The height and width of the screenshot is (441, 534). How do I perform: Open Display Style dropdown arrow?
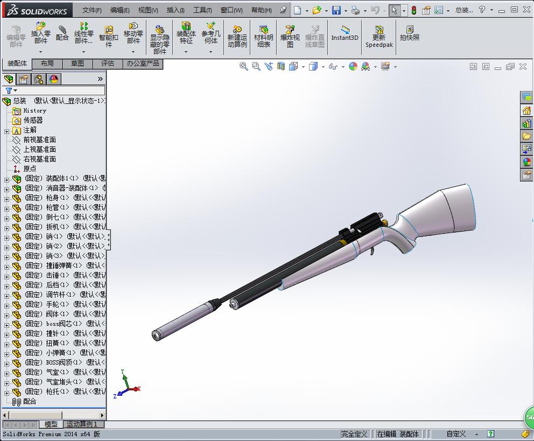tap(323, 67)
